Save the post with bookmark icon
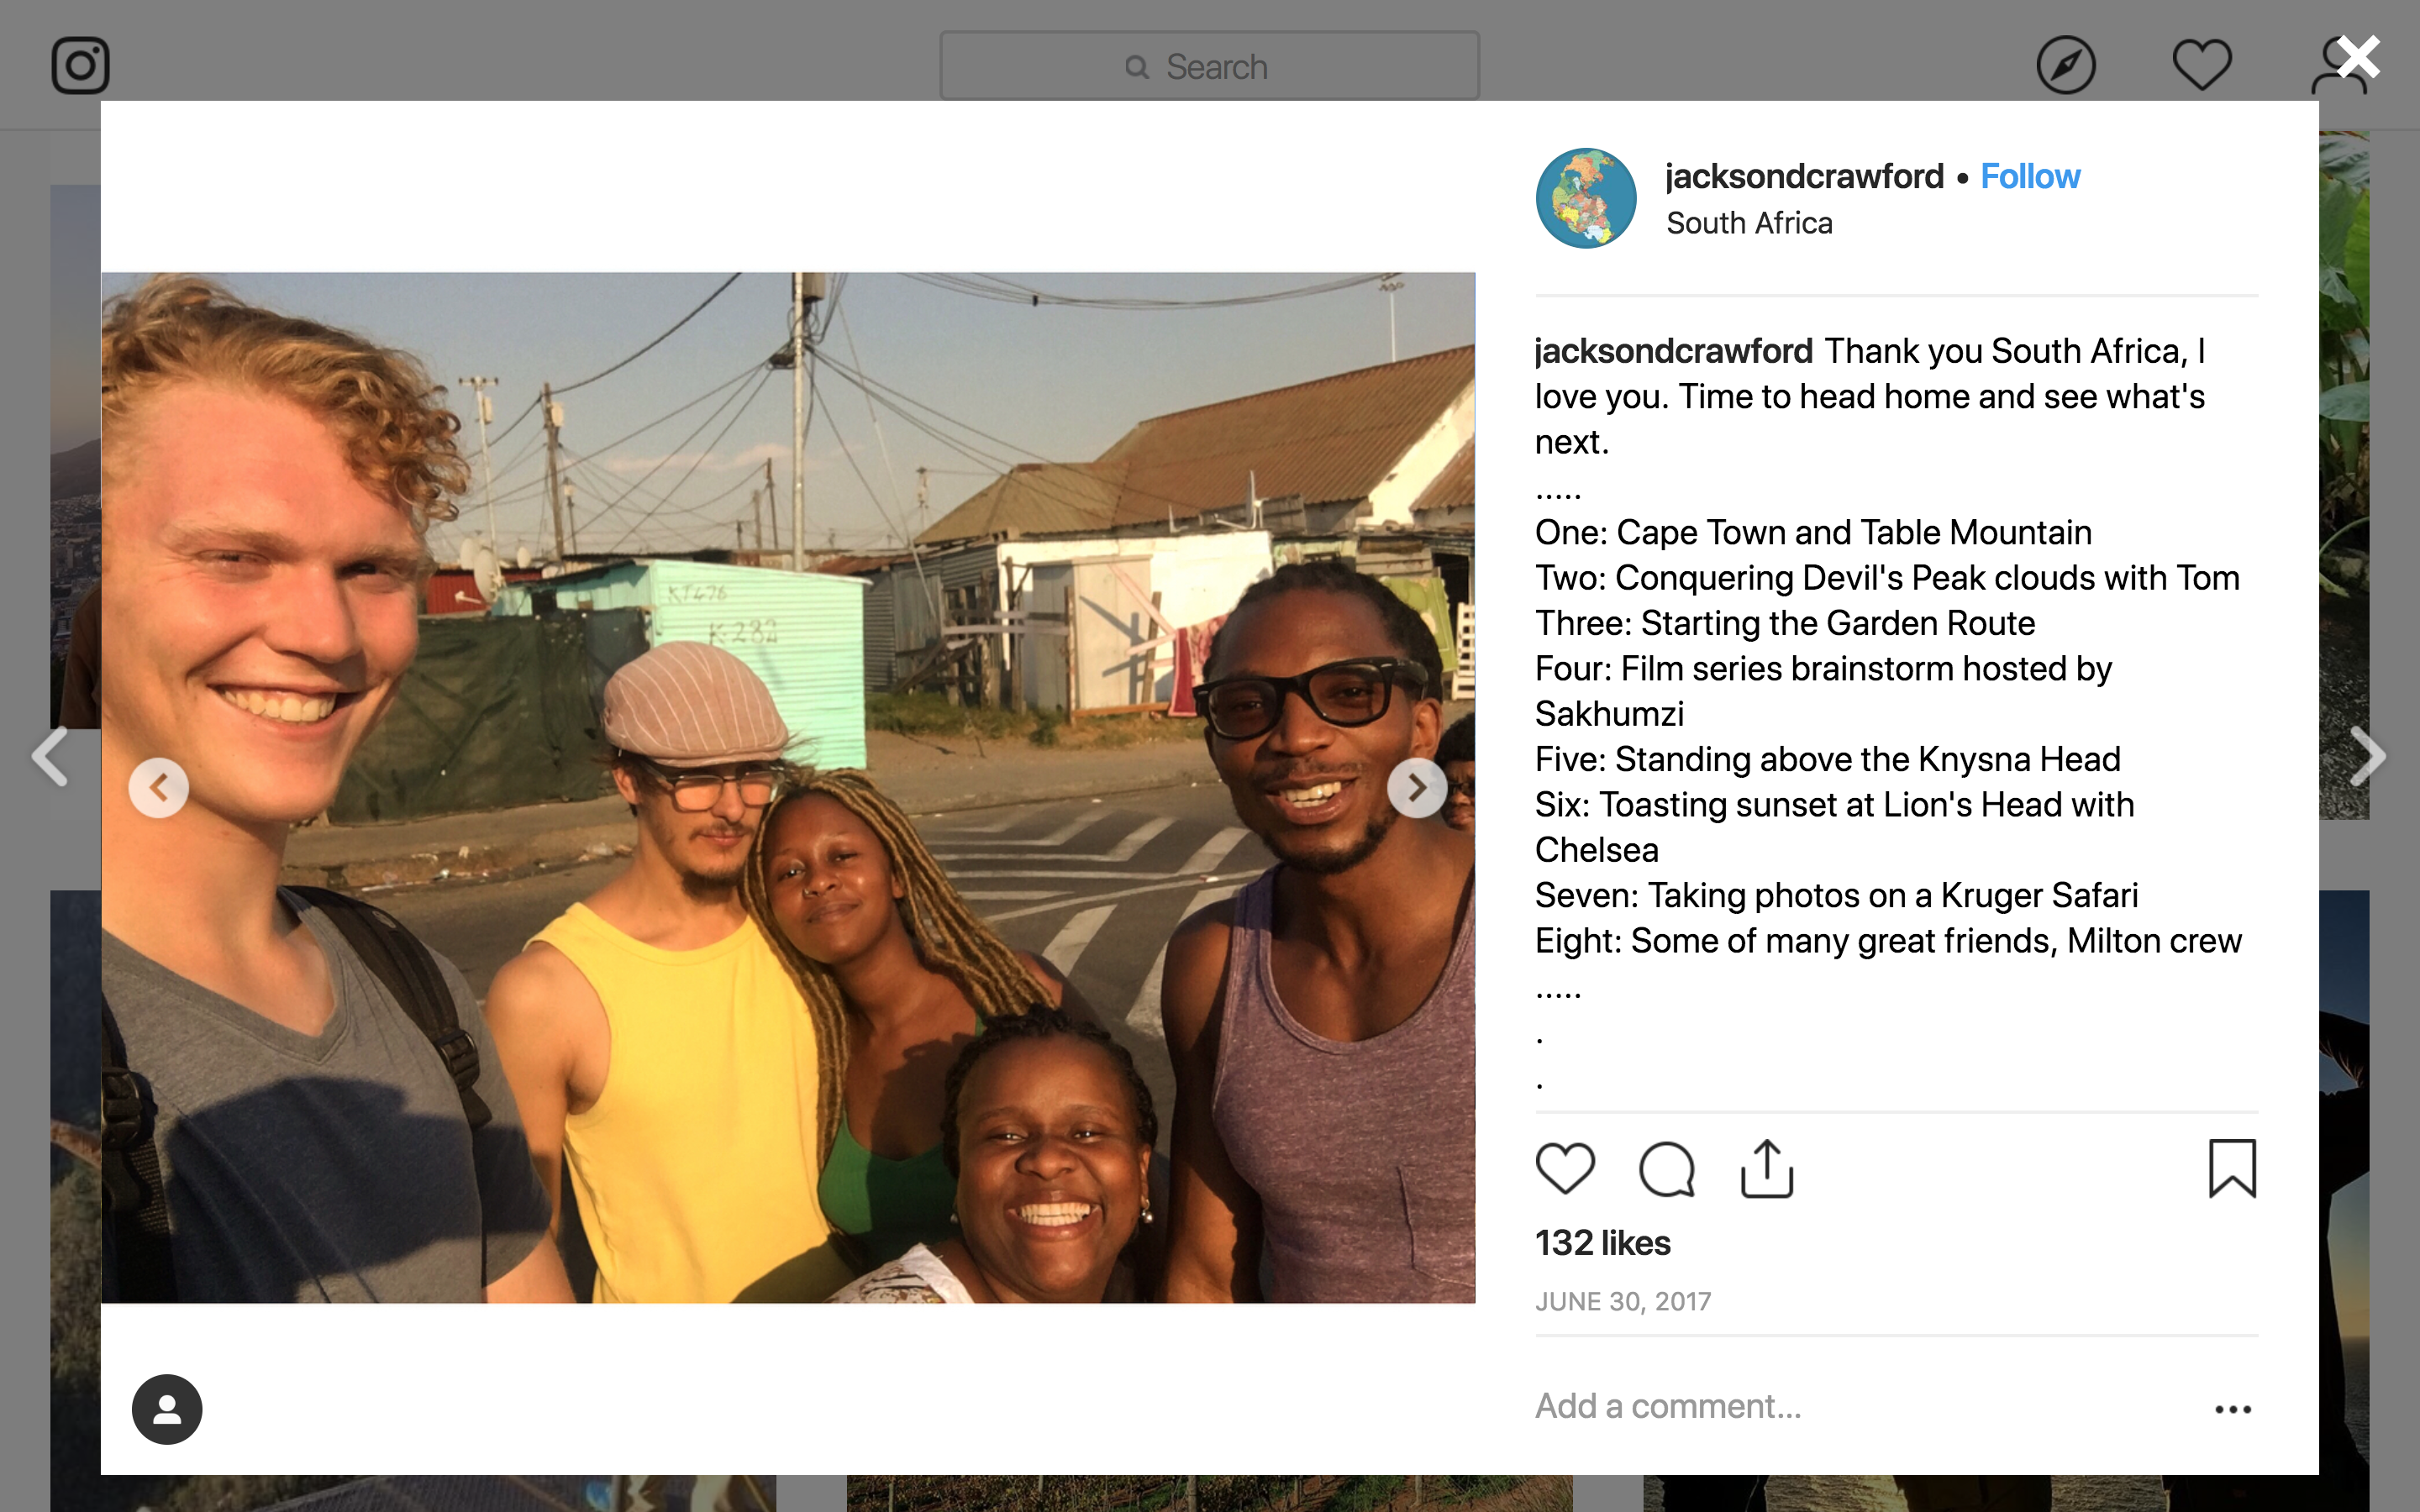 (x=2232, y=1168)
